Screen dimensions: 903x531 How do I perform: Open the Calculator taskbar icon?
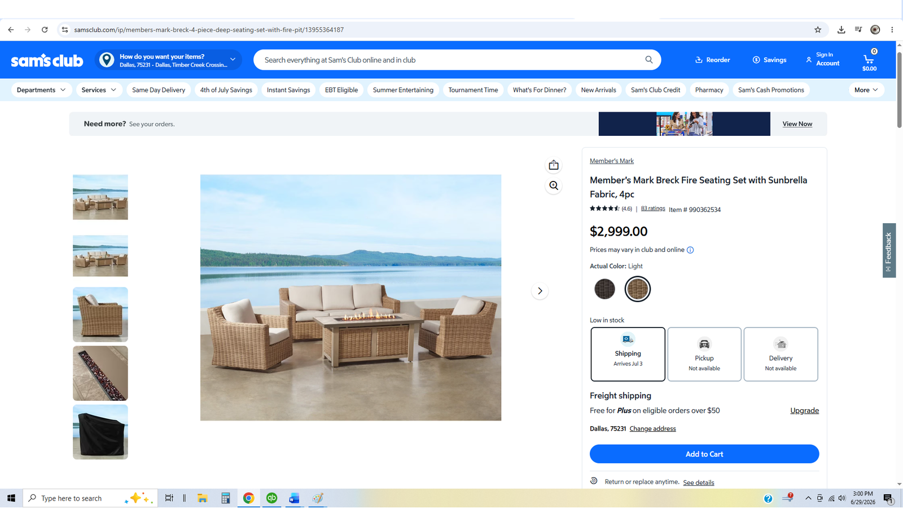[226, 498]
